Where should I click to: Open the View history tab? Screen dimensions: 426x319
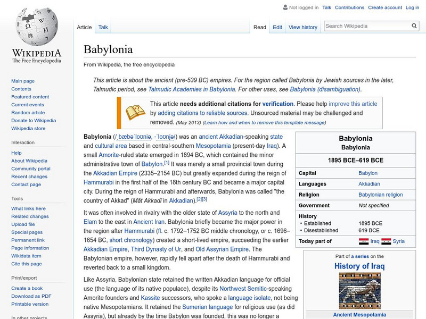303,27
